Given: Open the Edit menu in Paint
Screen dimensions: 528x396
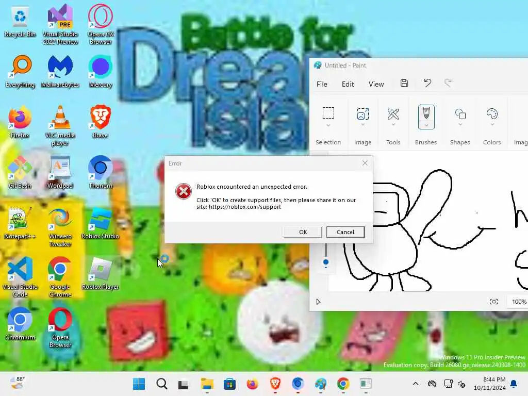Looking at the screenshot, I should [348, 84].
